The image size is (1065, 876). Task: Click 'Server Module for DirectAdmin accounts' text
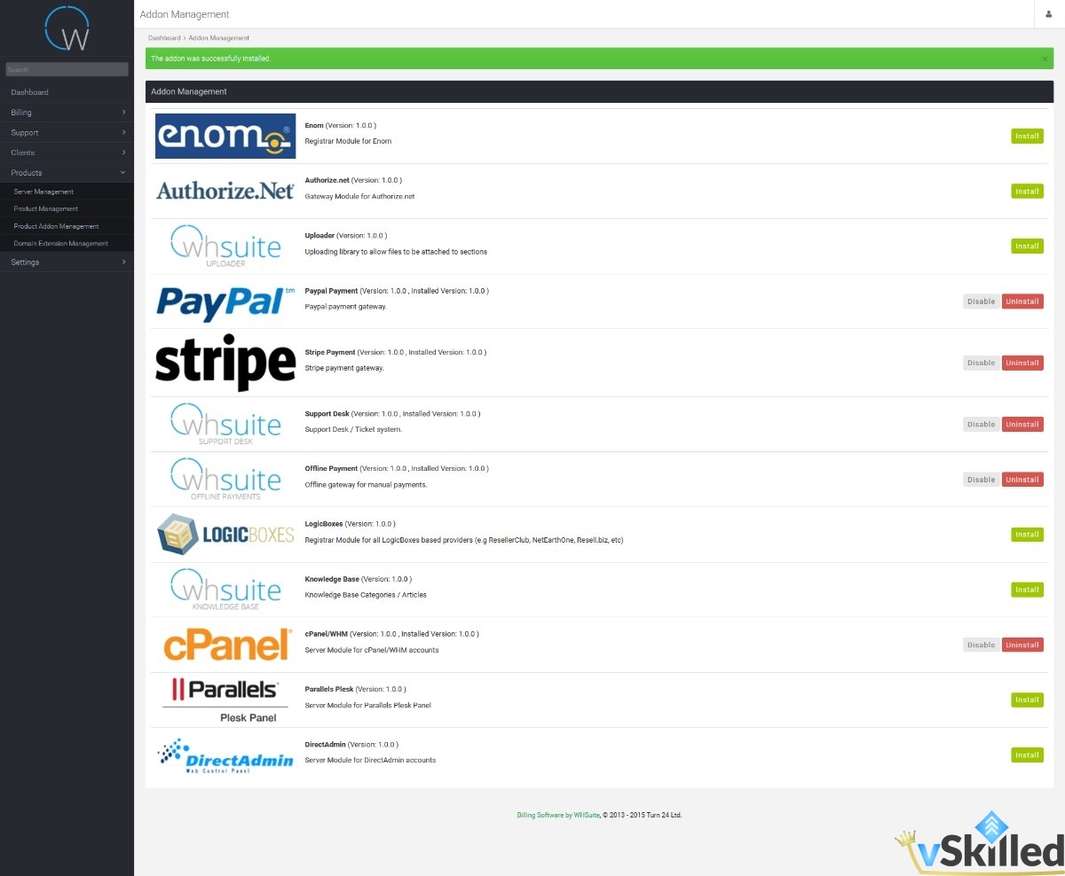tap(370, 760)
